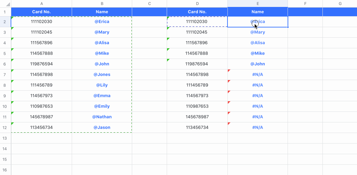Viewport: 357px width, 175px height.
Task: Select cell D12 with 113456734
Action: 197,127
